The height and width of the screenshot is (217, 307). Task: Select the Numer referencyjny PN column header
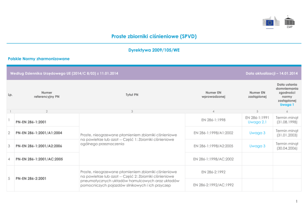[46, 95]
